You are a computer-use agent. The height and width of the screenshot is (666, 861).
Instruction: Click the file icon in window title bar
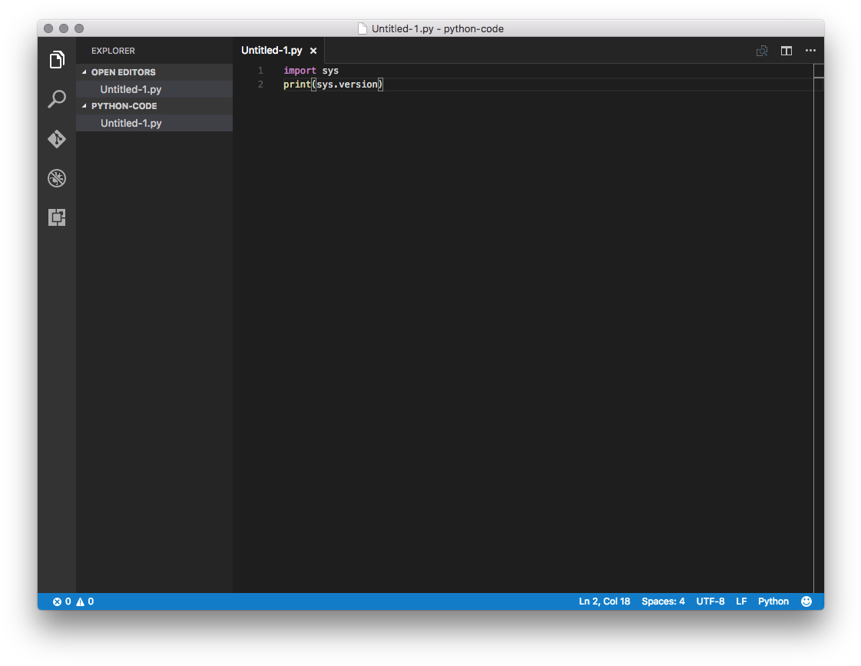tap(363, 28)
